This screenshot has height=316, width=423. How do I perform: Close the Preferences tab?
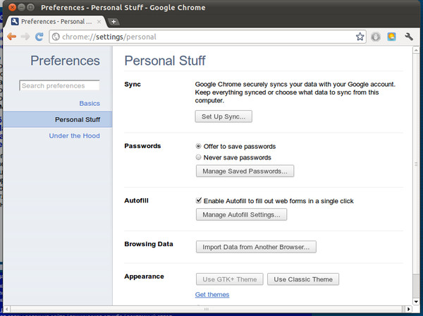pyautogui.click(x=99, y=22)
